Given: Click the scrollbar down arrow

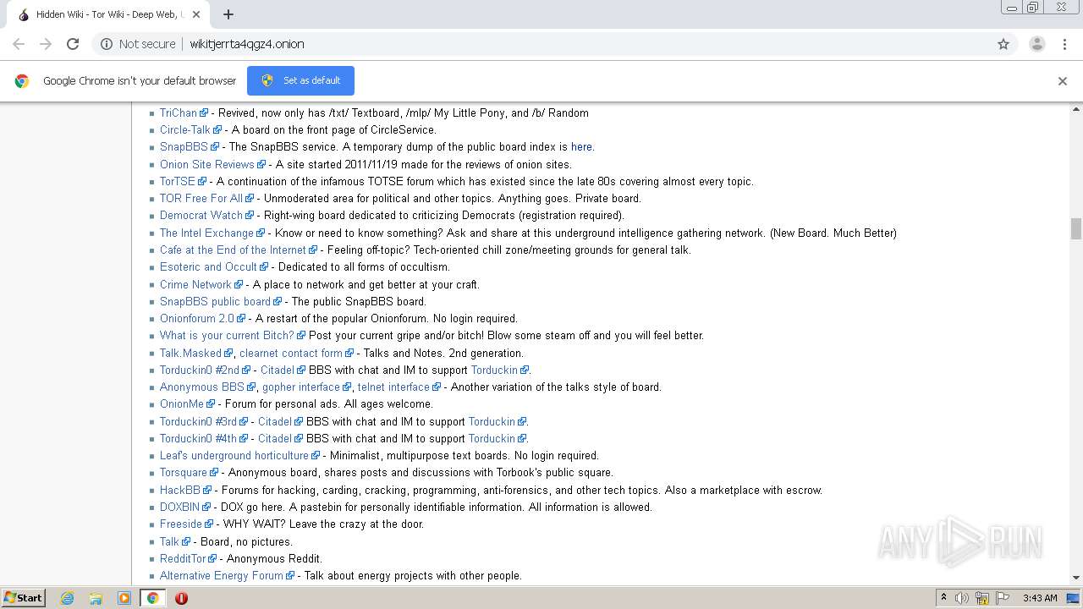Looking at the screenshot, I should 1076,578.
